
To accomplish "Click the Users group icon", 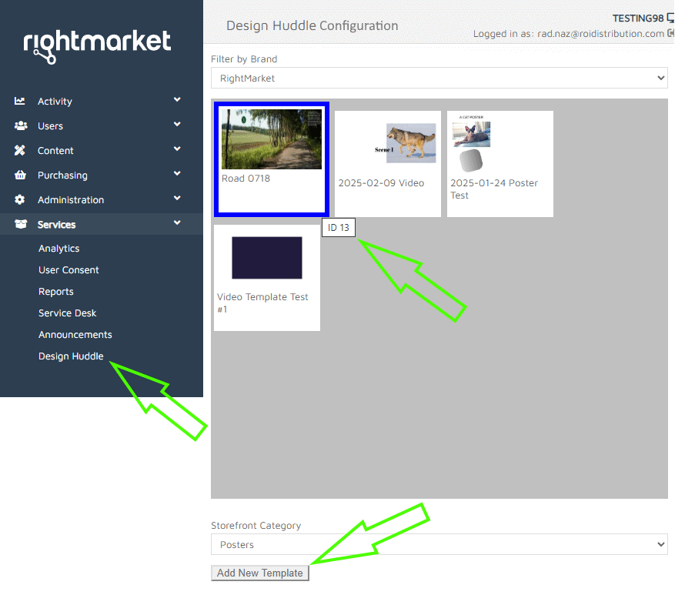I will [21, 125].
